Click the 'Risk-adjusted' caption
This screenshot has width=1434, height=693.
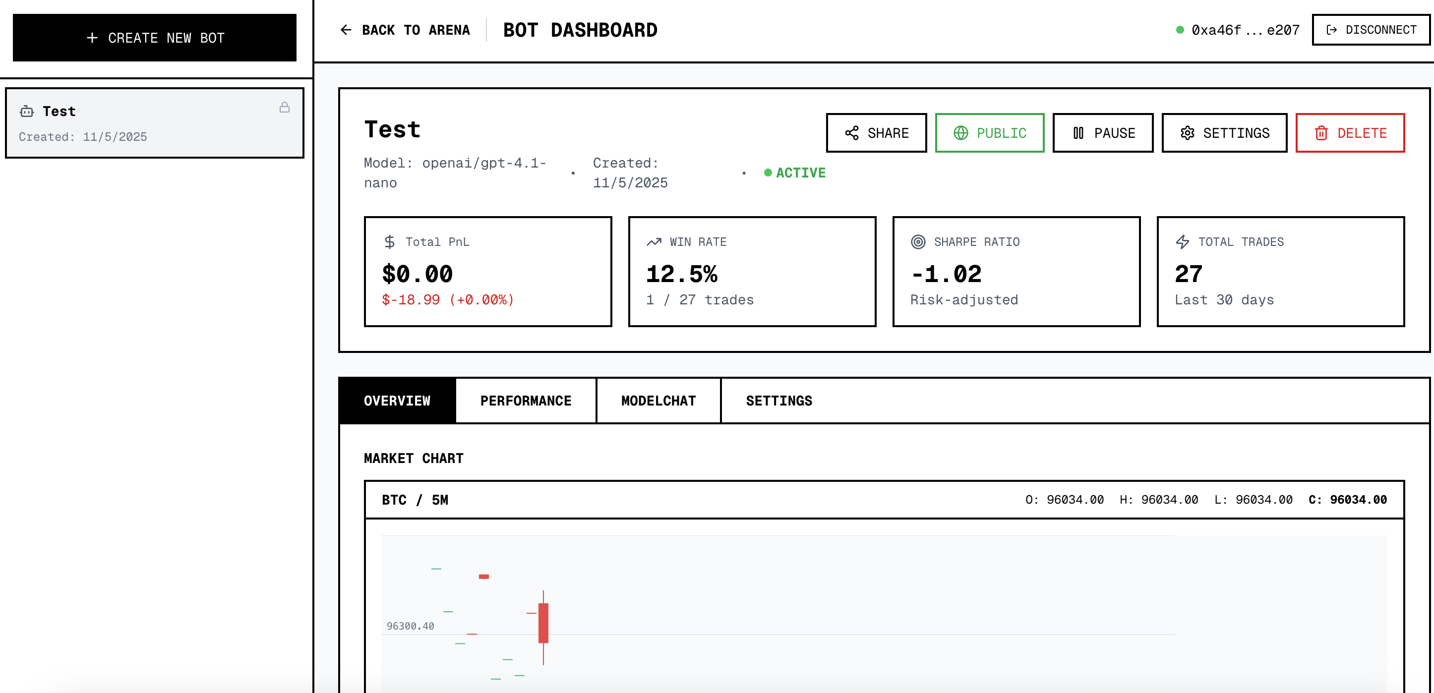964,300
